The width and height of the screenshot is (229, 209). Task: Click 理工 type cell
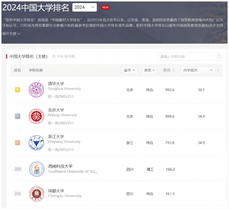pyautogui.click(x=150, y=170)
